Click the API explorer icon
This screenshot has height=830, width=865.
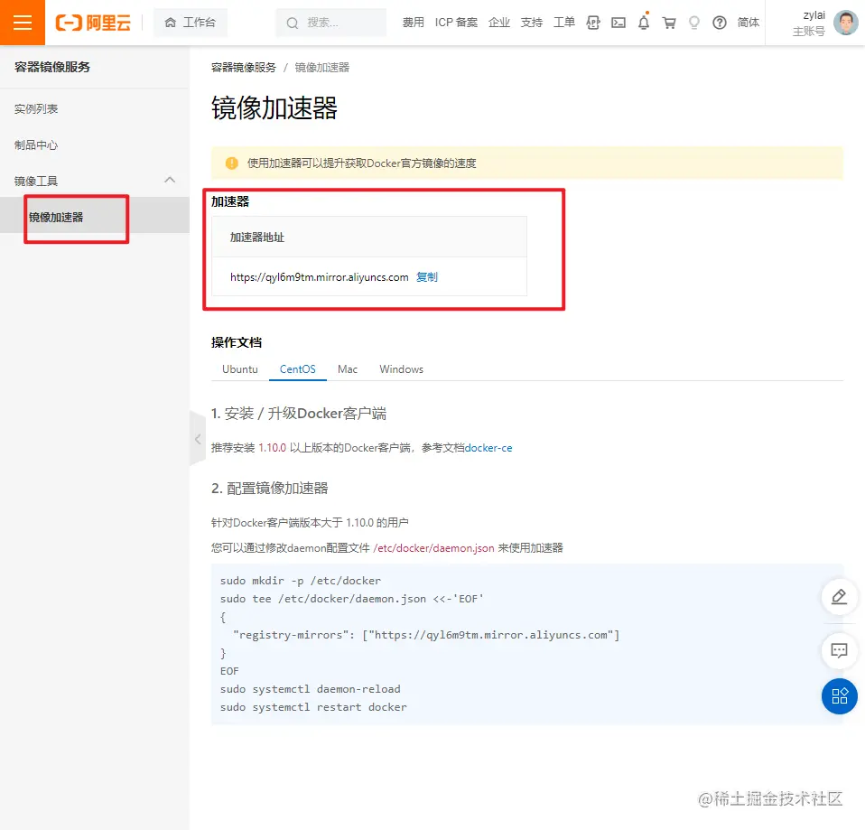(x=593, y=23)
